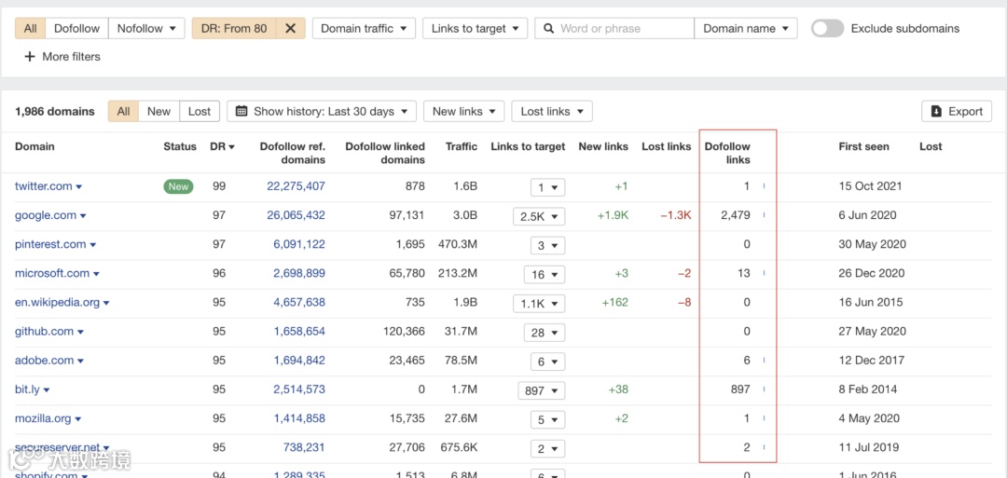Open the pinterest.com domain link
Screen dimensions: 1007x478
point(50,244)
